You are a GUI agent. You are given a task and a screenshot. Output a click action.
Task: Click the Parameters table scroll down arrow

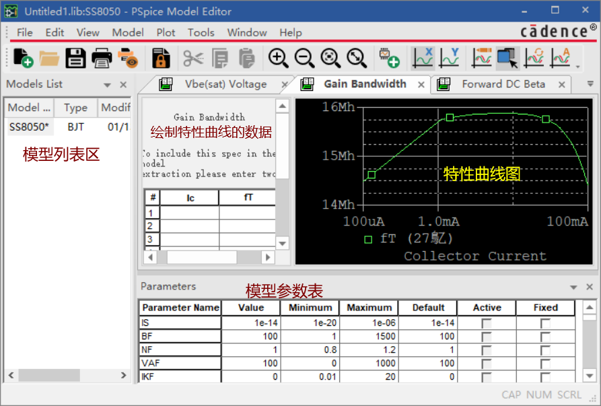590,376
